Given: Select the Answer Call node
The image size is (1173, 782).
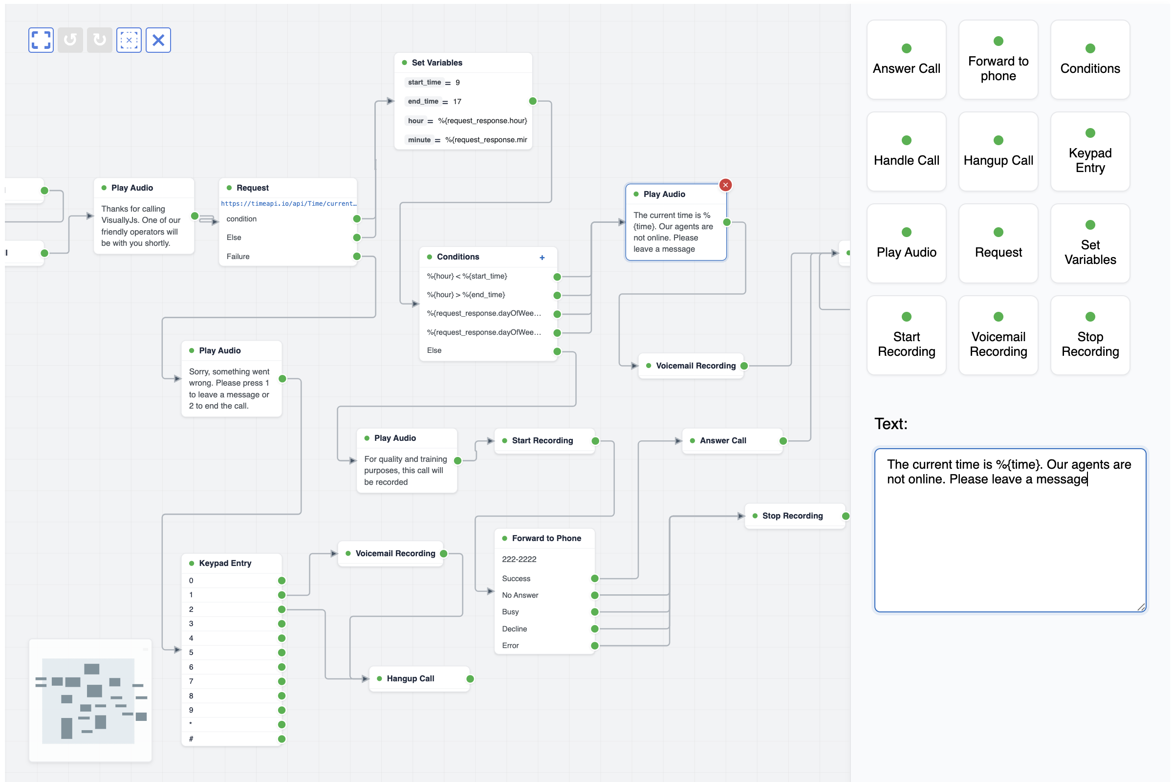Looking at the screenshot, I should tap(733, 442).
